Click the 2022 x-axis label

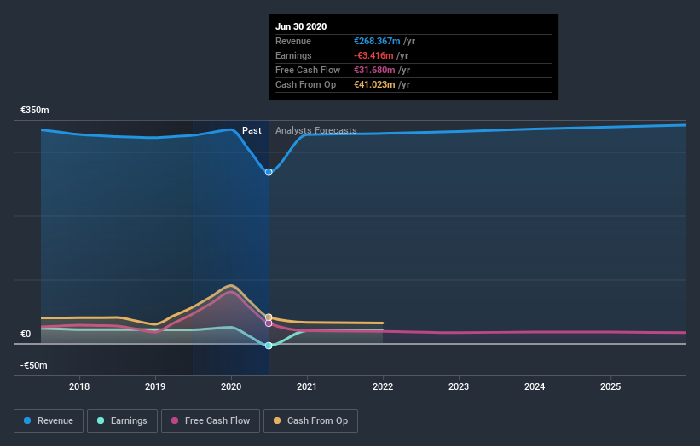(383, 386)
